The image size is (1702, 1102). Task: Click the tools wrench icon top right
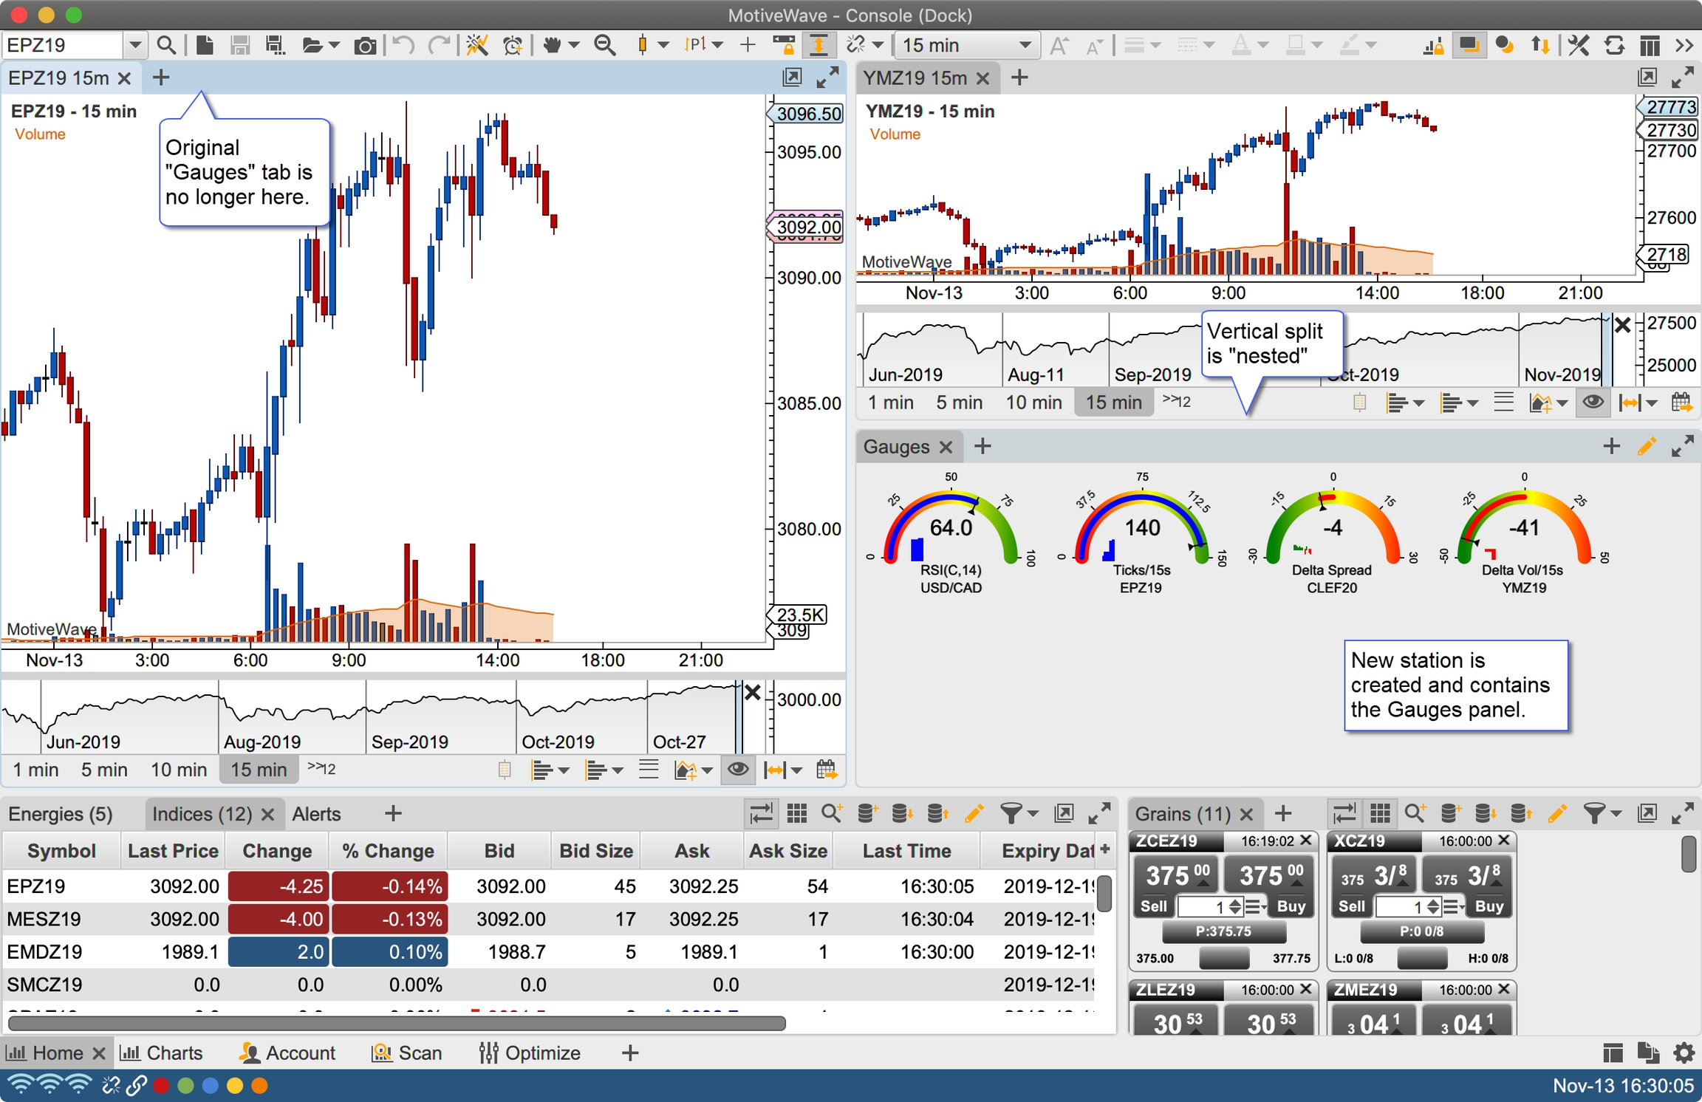tap(1579, 45)
